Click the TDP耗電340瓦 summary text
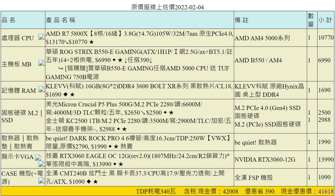Image resolution: width=335 pixels, height=196 pixels. click(156, 191)
